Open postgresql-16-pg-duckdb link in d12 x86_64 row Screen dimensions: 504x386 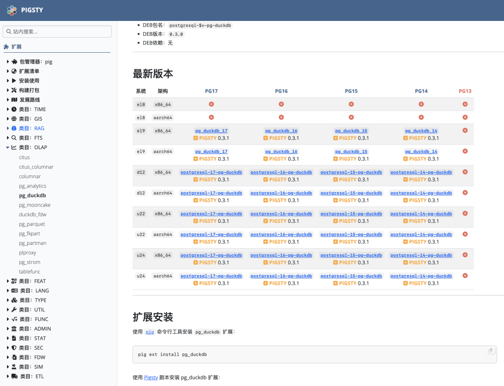click(281, 172)
